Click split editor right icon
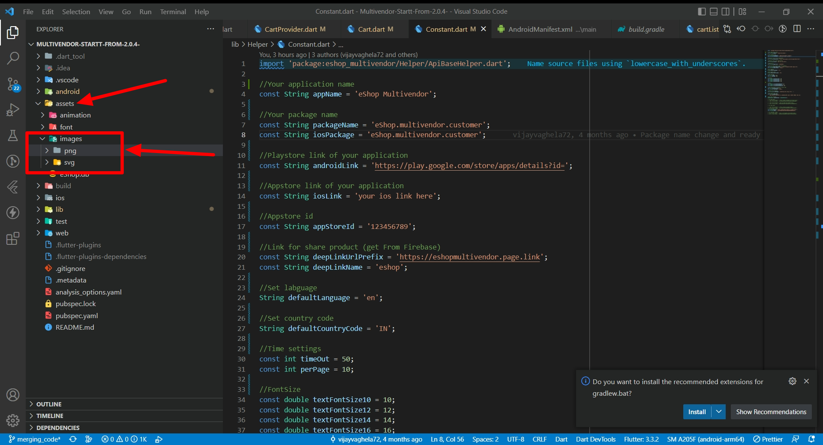The image size is (823, 445). tap(797, 29)
